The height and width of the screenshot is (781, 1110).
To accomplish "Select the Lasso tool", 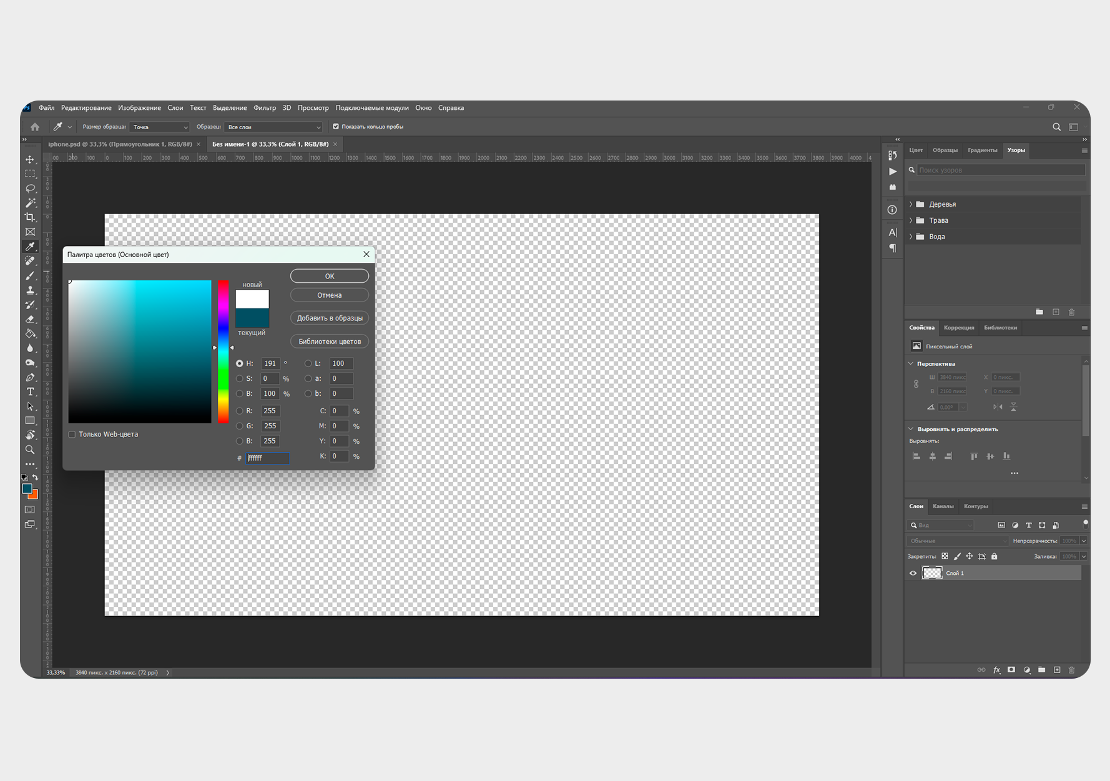I will (30, 188).
